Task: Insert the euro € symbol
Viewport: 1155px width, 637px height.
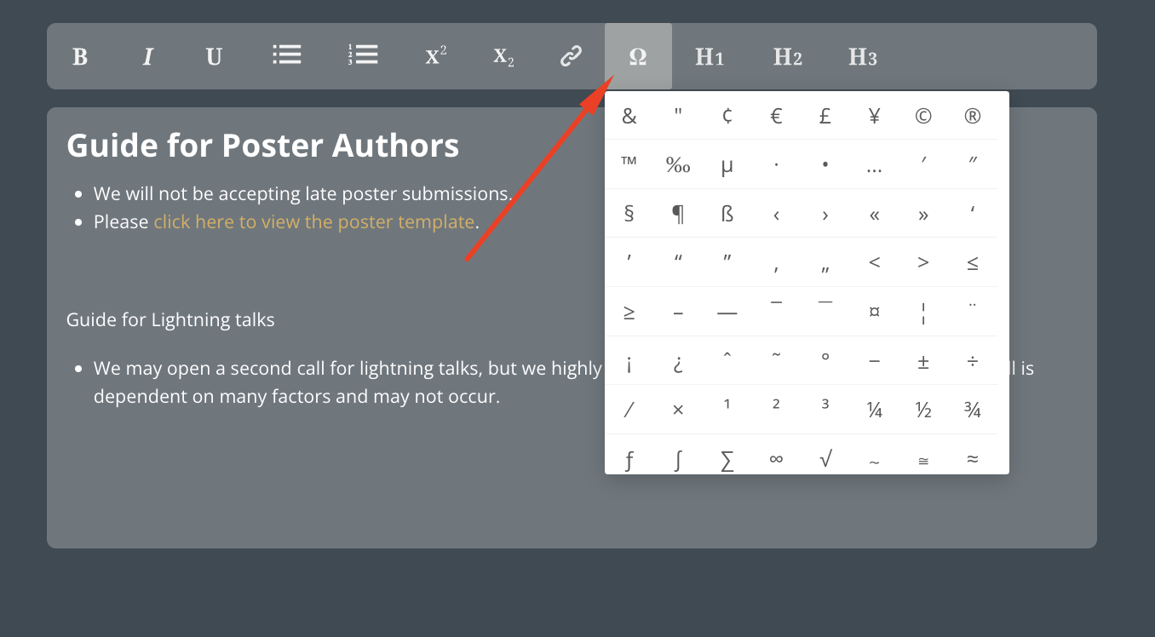Action: click(776, 116)
